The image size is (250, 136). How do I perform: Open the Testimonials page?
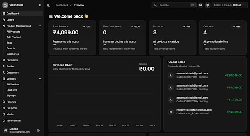click(22, 121)
